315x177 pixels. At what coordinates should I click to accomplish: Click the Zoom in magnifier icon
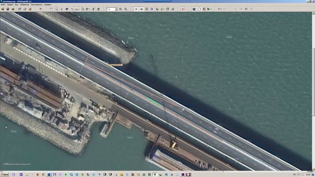pyautogui.click(x=121, y=9)
